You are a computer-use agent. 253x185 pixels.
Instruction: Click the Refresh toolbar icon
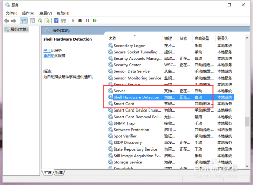tap(40, 21)
